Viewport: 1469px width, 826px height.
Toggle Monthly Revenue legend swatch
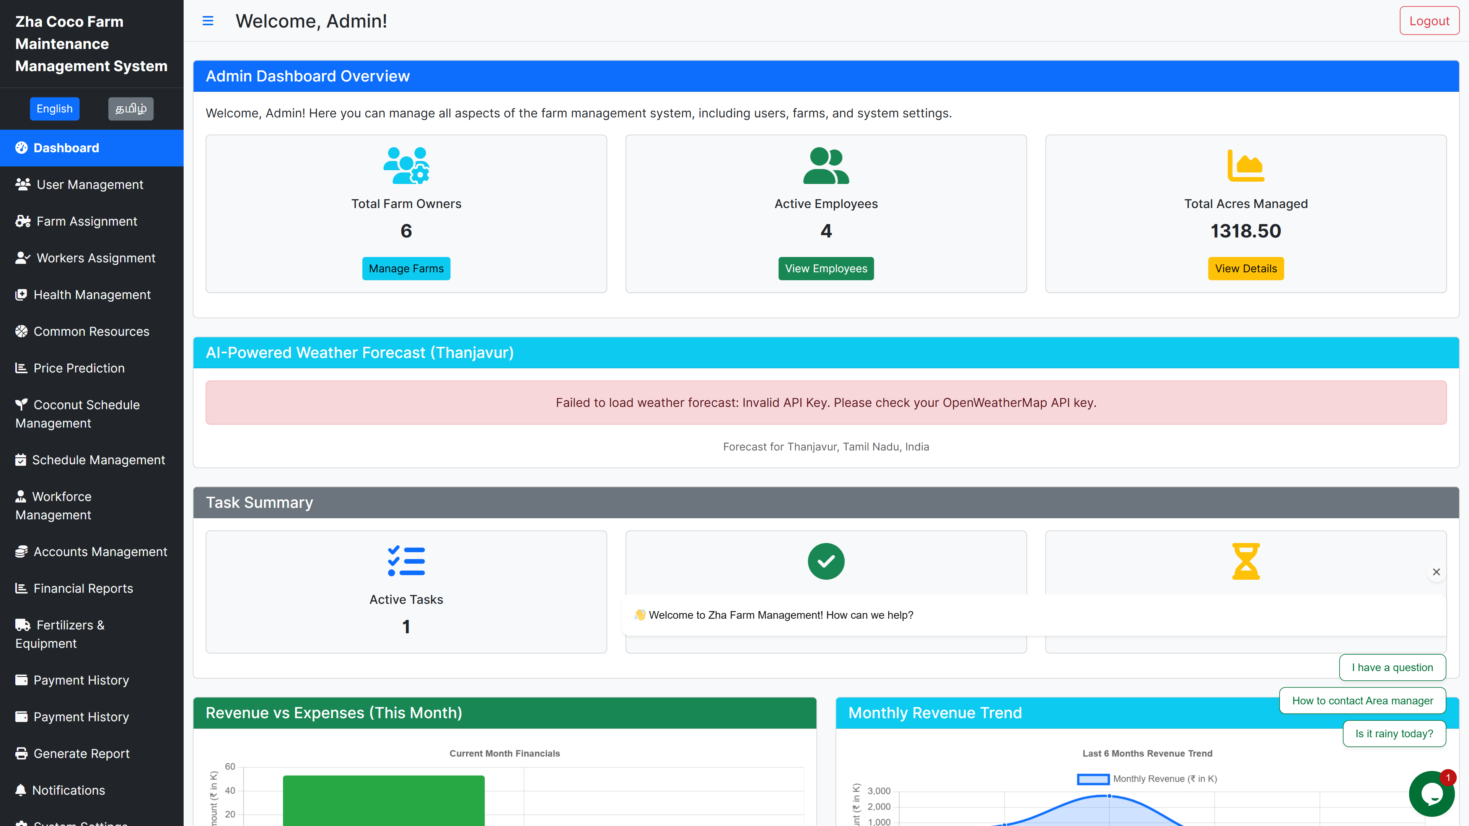click(x=1093, y=779)
